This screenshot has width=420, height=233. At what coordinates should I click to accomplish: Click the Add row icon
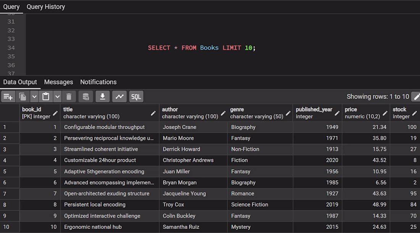8,97
